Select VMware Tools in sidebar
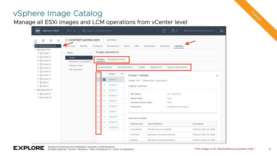277x156 pixels. pyautogui.click(x=76, y=65)
